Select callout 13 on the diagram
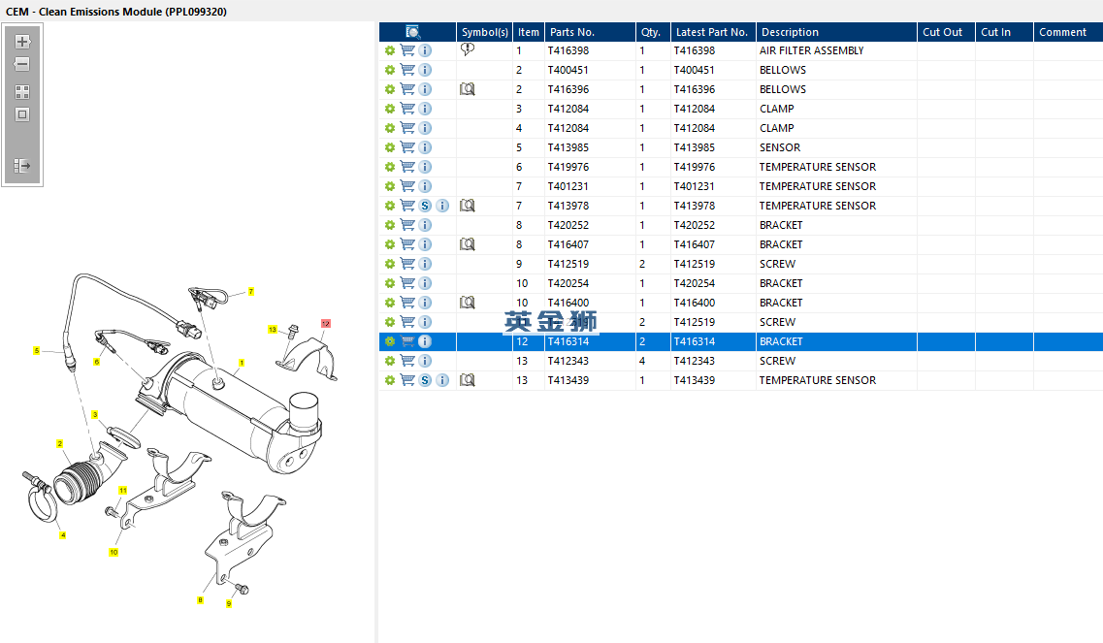1103x643 pixels. tap(273, 329)
